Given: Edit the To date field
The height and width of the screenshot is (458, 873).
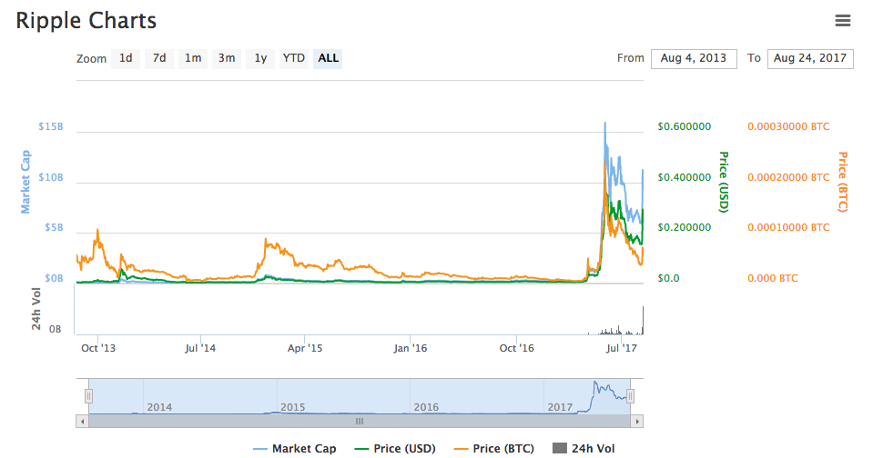Looking at the screenshot, I should 810,58.
